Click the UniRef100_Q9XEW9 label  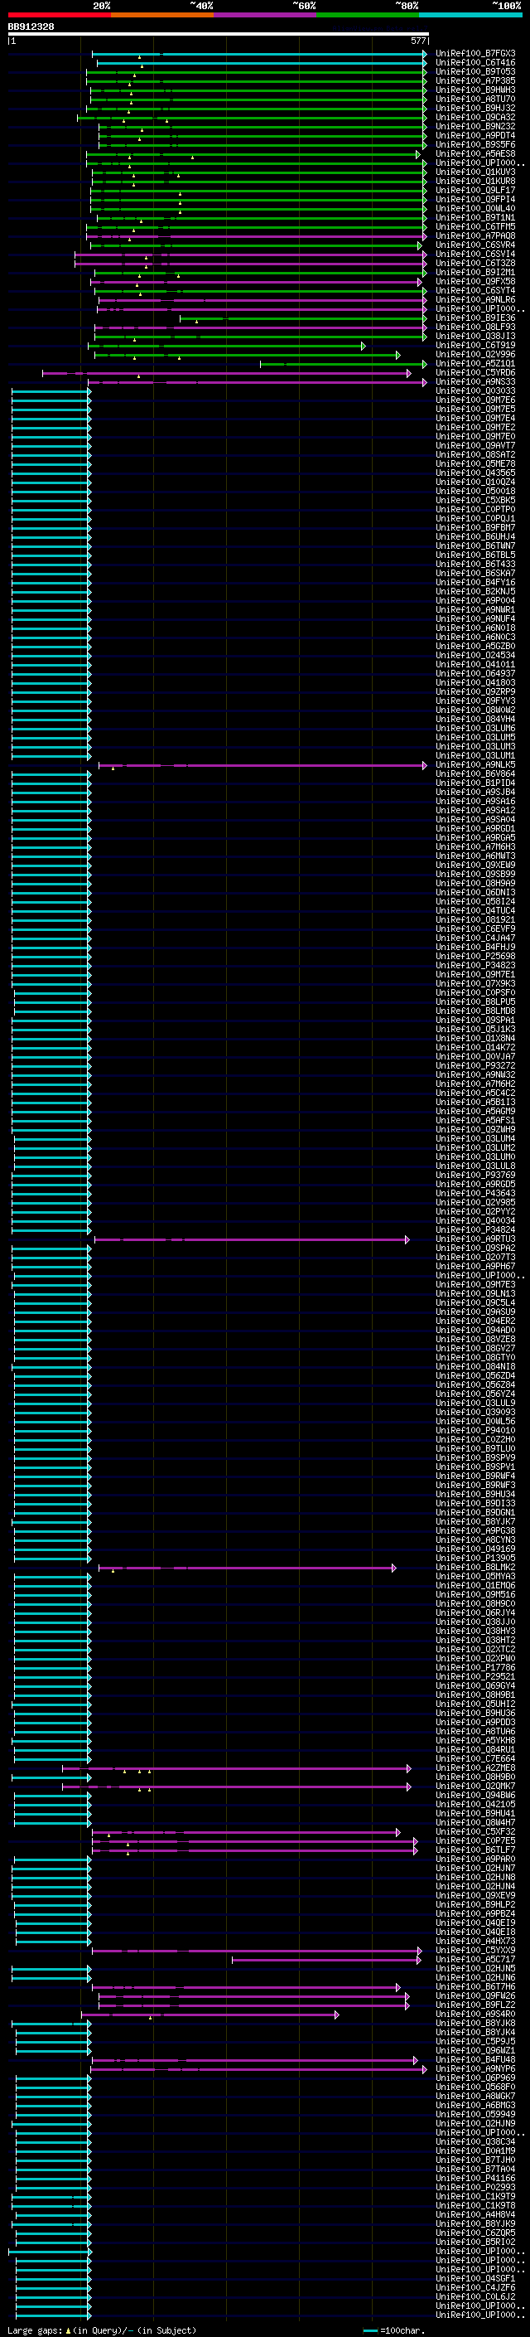click(x=475, y=865)
